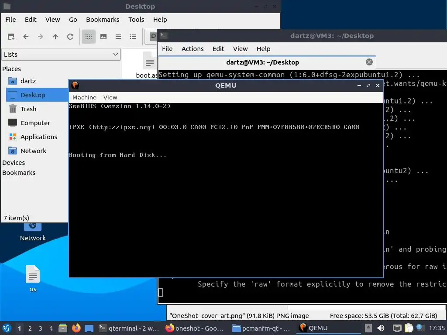Click the new tab icon in file manager toolbar

[x=11, y=37]
